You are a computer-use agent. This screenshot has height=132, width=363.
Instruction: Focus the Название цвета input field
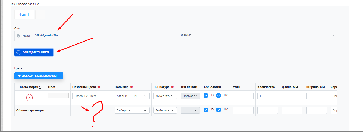click(x=92, y=96)
